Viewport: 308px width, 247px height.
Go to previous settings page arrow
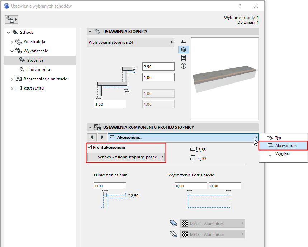point(92,137)
